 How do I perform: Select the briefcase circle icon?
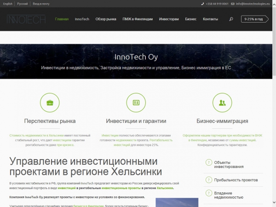point(50,103)
